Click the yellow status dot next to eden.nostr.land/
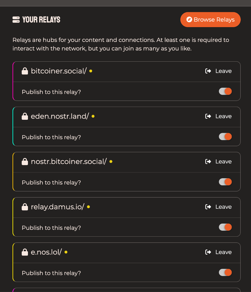Screen dimensions: 251x292 point(93,116)
